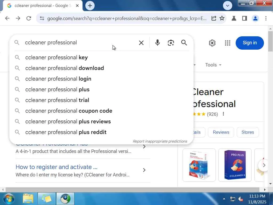Clear the Google search box text
Screen dimensions: 273x205
141,43
